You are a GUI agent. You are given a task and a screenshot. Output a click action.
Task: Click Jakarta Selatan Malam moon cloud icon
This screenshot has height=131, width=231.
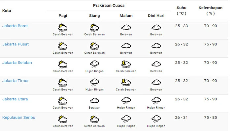[126, 64]
